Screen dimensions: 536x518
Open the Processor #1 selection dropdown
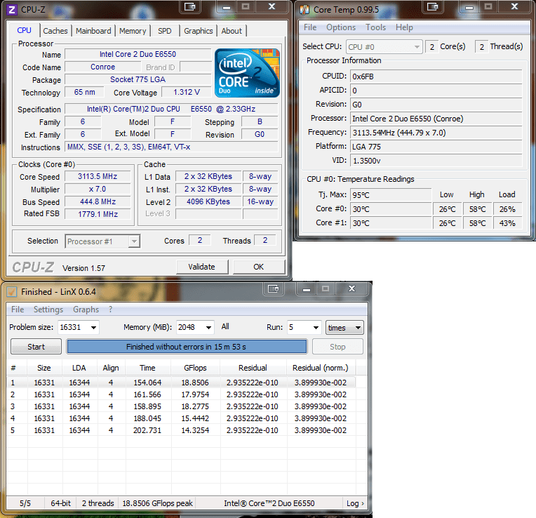click(x=102, y=241)
